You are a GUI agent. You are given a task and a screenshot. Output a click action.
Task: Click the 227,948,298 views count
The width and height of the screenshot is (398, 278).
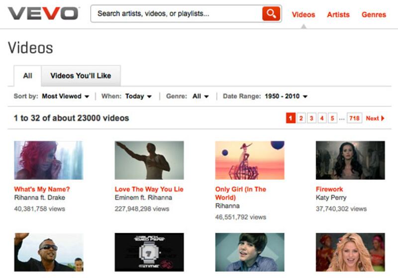142,209
